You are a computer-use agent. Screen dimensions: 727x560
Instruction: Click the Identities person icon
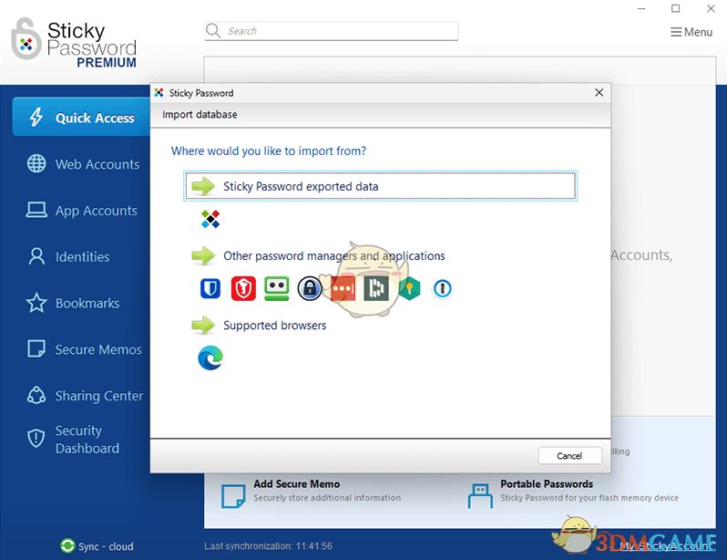click(x=36, y=256)
